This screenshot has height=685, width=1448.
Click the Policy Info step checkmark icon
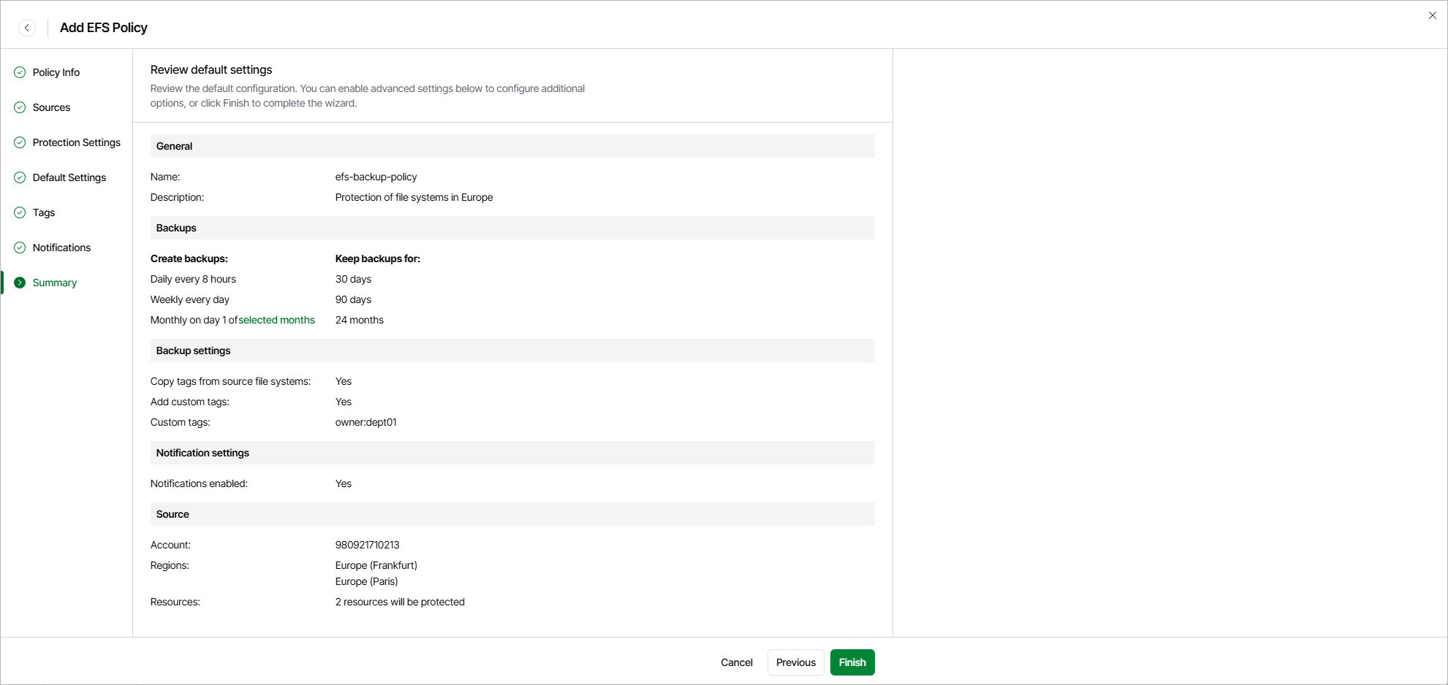(20, 72)
